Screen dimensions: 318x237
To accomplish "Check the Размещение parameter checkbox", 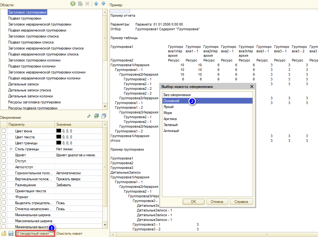I will (4, 185).
